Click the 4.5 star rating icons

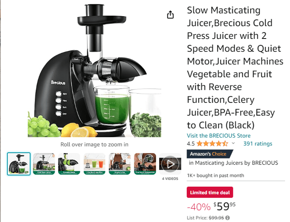click(x=212, y=143)
